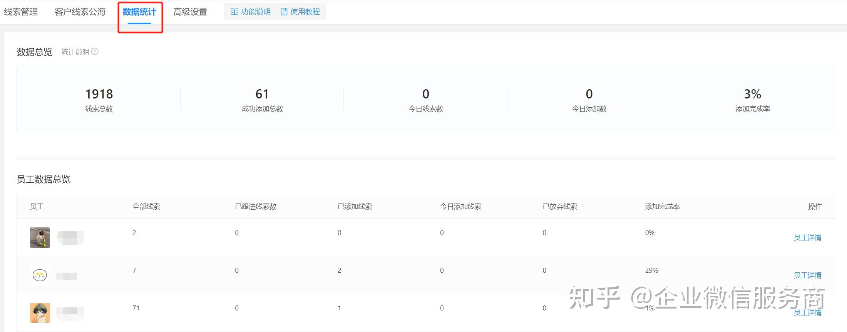Click the 操作 column header
847x332 pixels.
pos(815,207)
